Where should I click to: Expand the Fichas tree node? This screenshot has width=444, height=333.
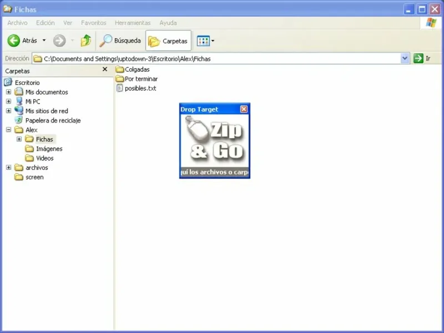(x=19, y=139)
